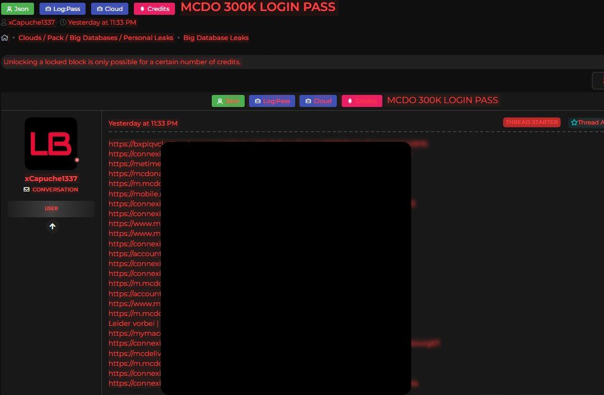Click the 'Leider vorbei |' text line
The height and width of the screenshot is (395, 604).
point(134,323)
